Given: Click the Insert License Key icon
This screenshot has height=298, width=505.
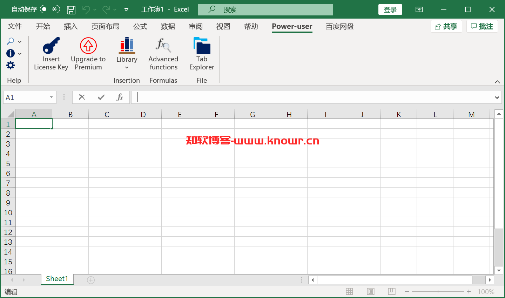Looking at the screenshot, I should click(51, 46).
